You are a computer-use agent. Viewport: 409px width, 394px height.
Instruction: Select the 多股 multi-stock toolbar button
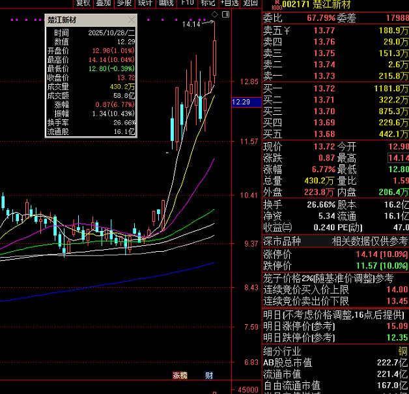[x=124, y=3]
